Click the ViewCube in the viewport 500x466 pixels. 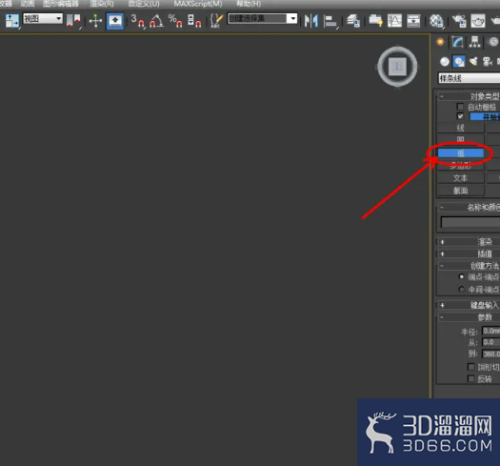coord(397,67)
